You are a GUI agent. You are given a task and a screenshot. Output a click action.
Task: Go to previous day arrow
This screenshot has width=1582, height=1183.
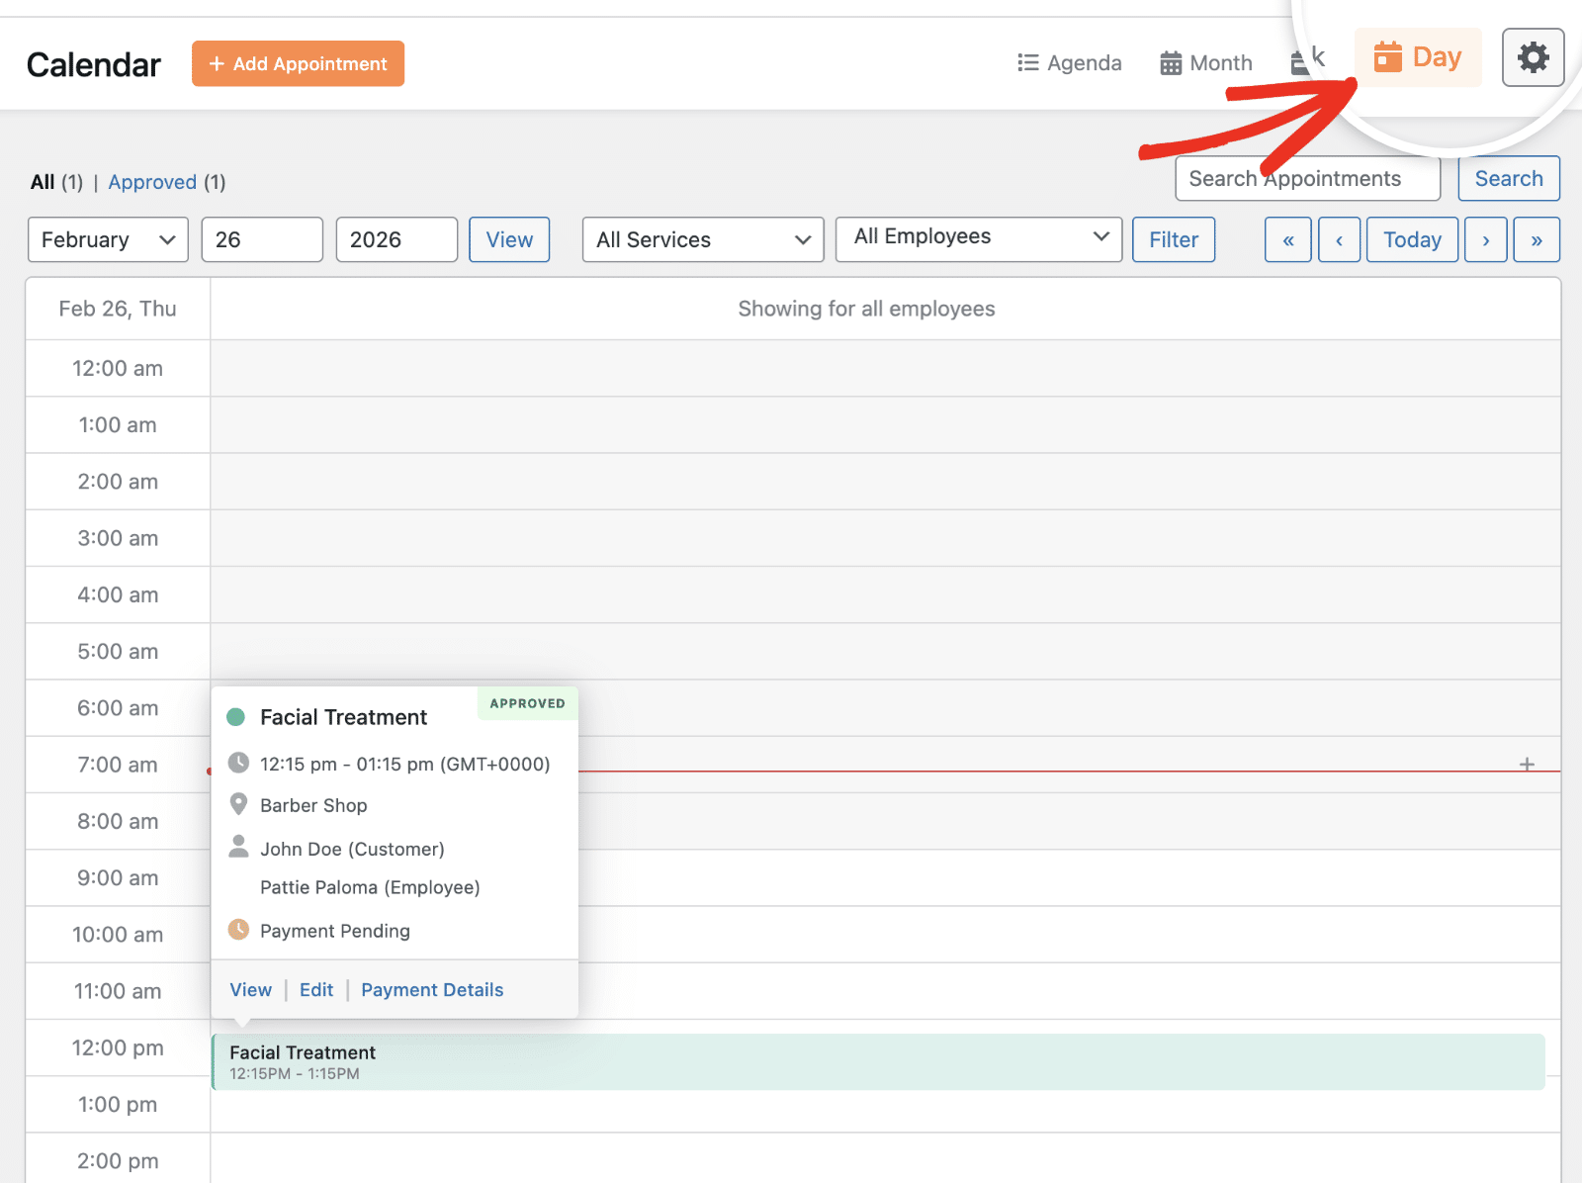1339,240
